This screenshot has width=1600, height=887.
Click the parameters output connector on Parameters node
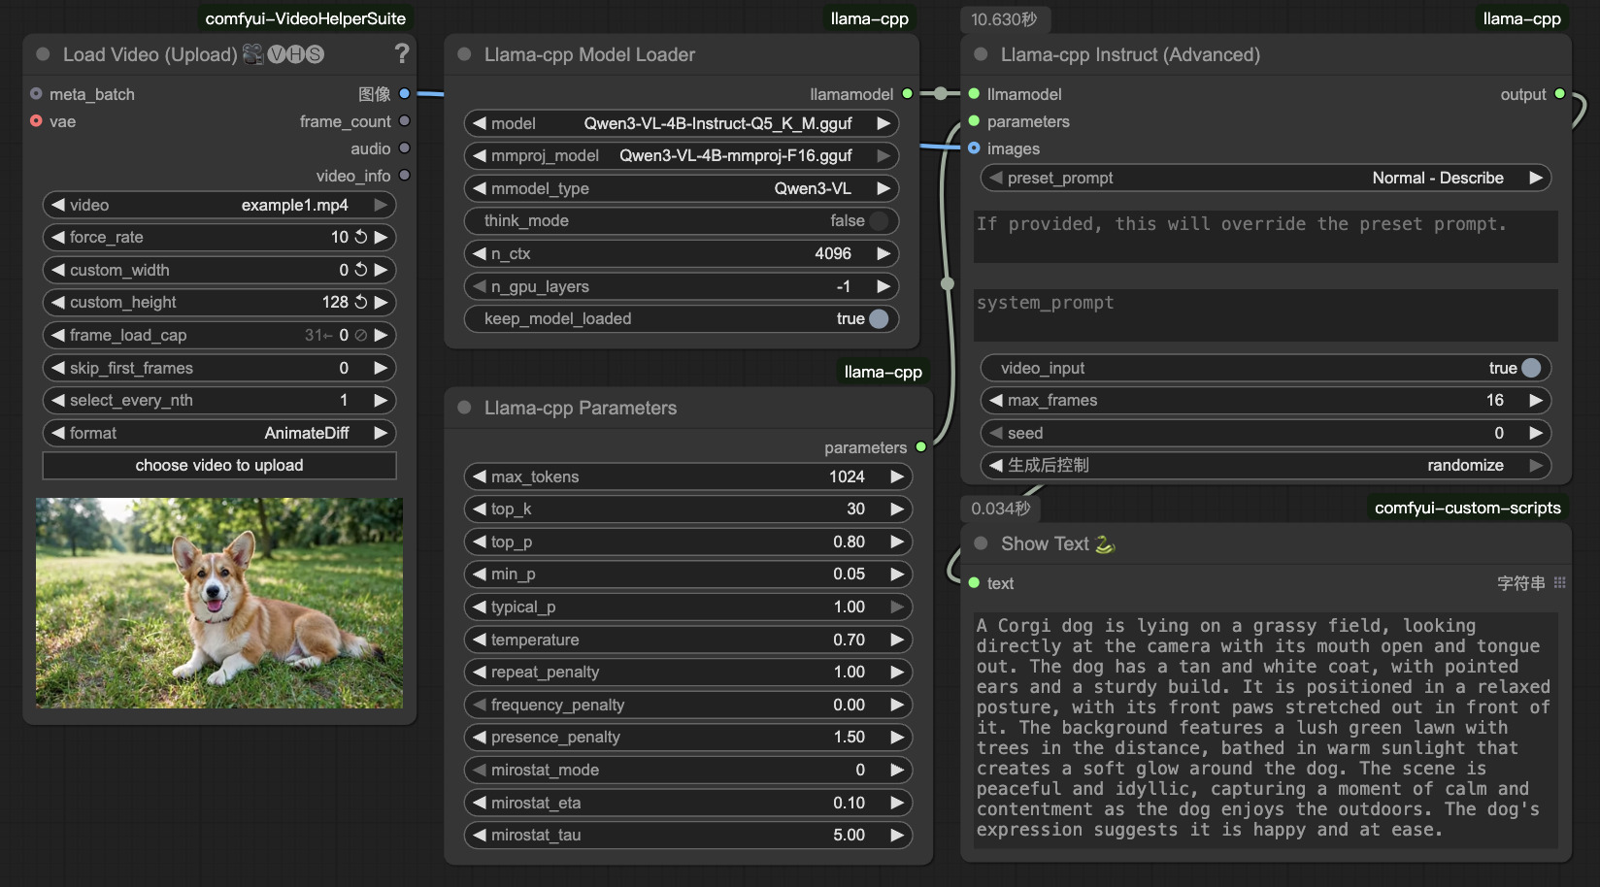pos(921,447)
